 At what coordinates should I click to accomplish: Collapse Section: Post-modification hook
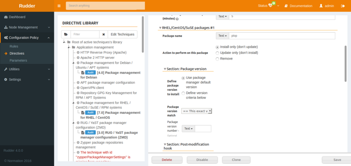click(165, 145)
